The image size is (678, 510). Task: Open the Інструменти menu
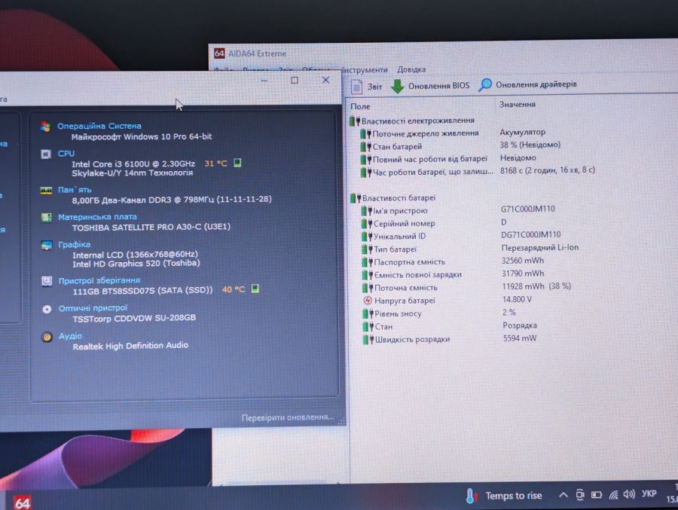tap(364, 69)
